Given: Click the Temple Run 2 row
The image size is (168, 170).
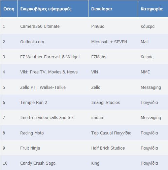Looking at the screenshot, I should pos(84,103).
